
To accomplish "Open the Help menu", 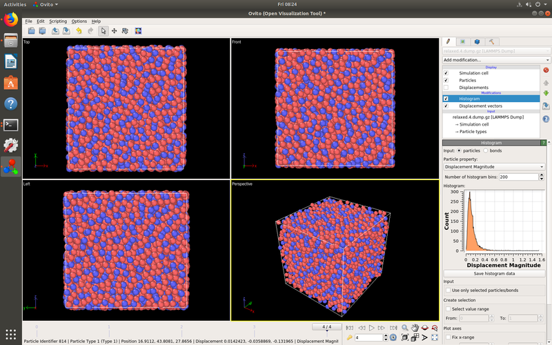I will point(96,21).
